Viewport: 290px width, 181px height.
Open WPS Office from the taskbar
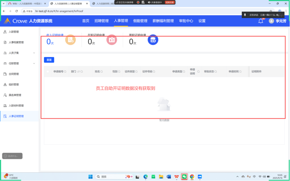tap(176, 177)
